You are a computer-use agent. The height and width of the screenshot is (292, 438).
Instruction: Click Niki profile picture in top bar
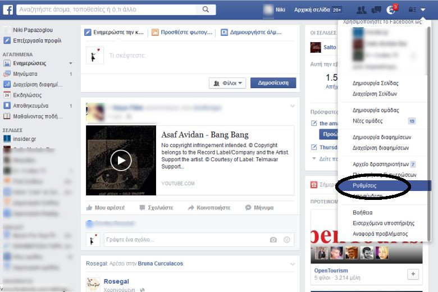[268, 10]
